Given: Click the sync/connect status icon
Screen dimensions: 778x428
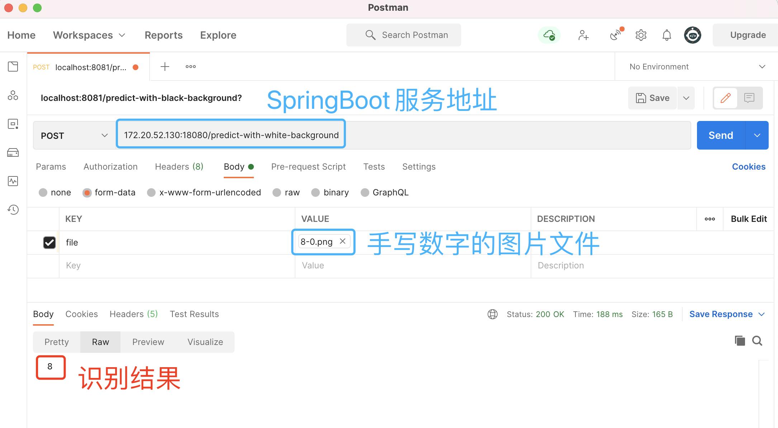Looking at the screenshot, I should coord(549,35).
